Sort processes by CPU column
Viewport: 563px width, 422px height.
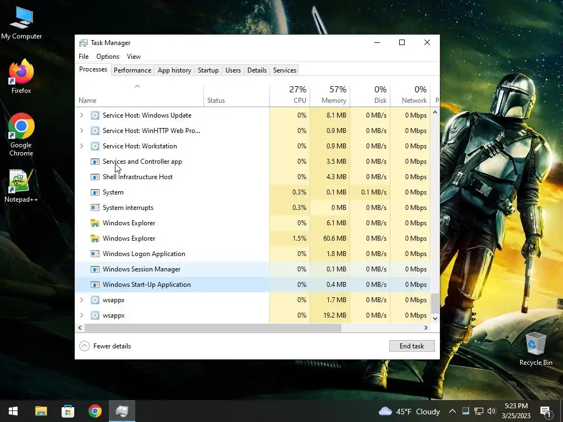290,96
